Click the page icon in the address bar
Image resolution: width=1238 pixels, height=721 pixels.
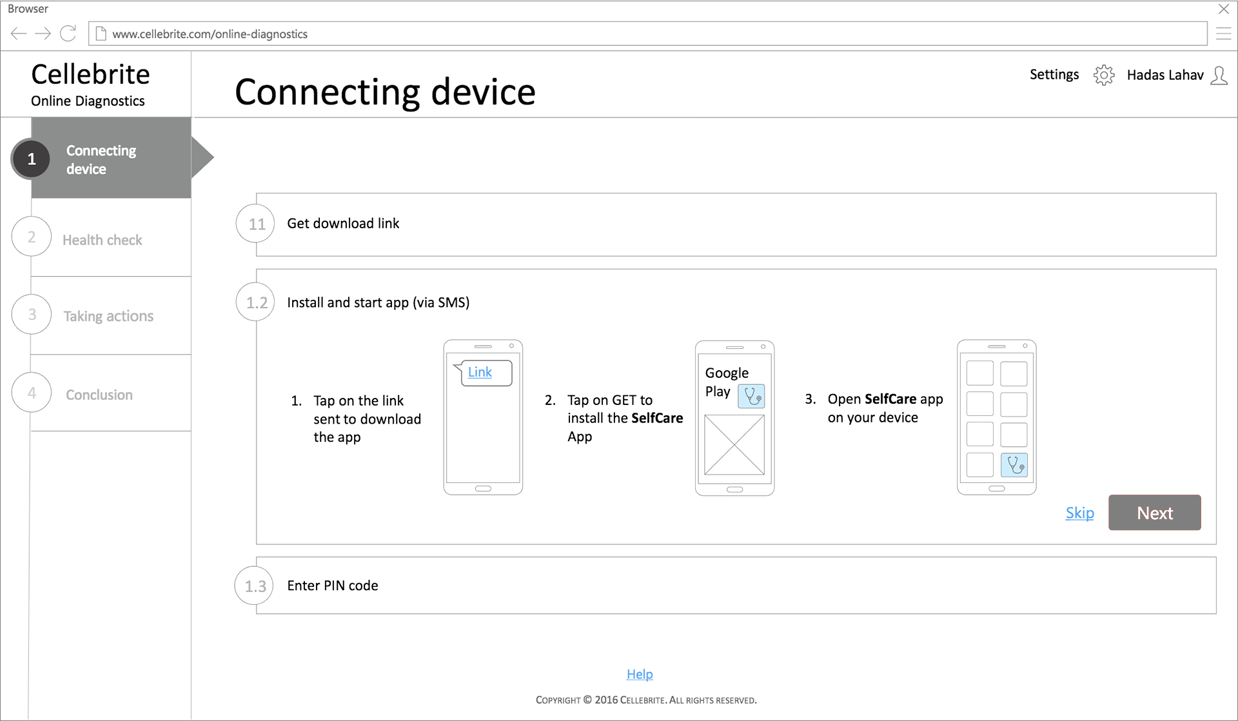[x=101, y=34]
